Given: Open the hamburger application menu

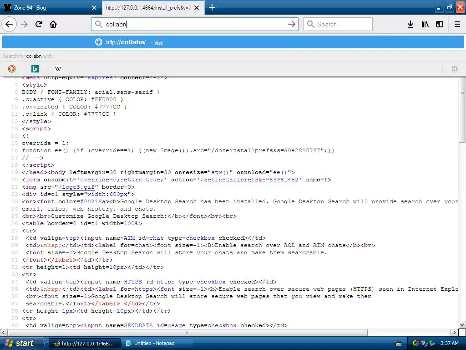Looking at the screenshot, I should (457, 24).
